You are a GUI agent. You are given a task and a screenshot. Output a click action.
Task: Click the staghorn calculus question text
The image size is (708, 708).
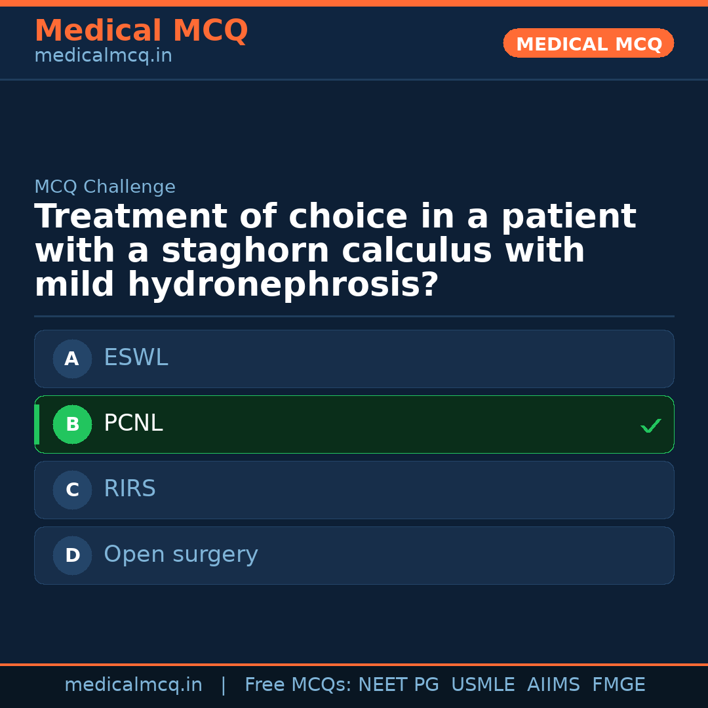click(335, 250)
